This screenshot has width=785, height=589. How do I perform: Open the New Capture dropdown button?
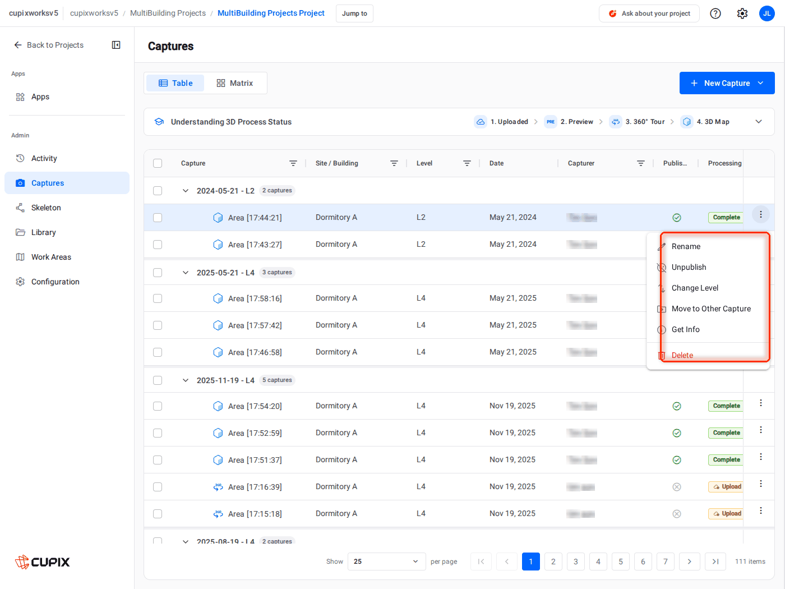pos(727,83)
